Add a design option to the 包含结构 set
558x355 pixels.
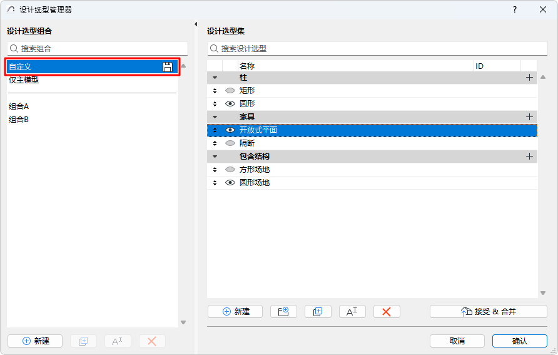pyautogui.click(x=529, y=157)
